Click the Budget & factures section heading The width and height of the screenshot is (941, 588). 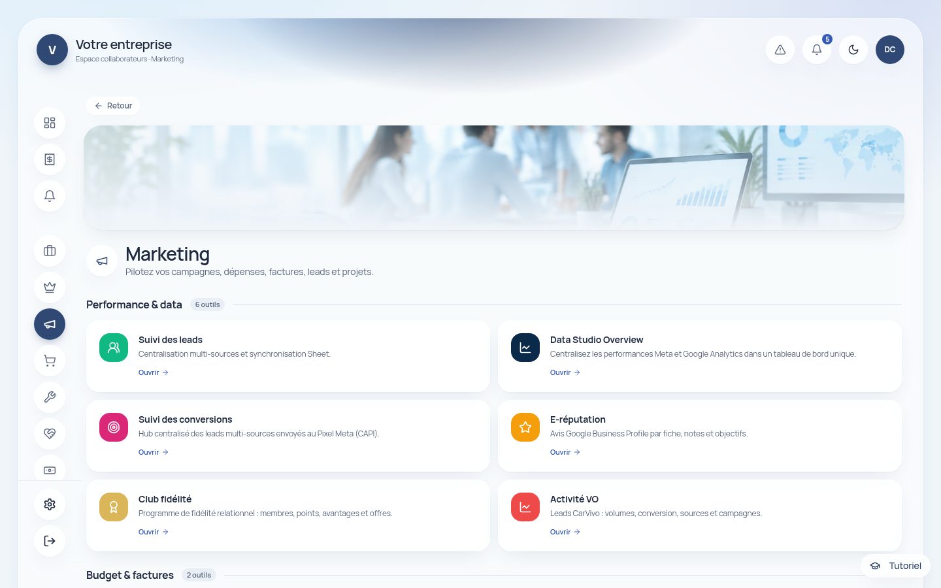[x=130, y=575]
